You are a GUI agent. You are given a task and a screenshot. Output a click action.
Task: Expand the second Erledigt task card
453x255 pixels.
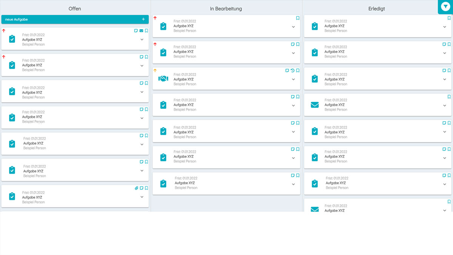point(444,52)
